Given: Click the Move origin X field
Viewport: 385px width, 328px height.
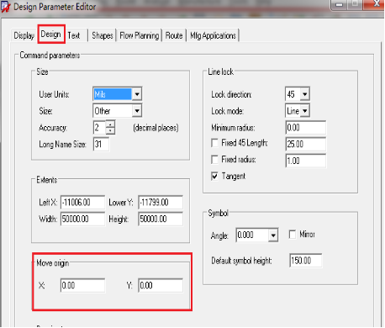Looking at the screenshot, I should [82, 285].
